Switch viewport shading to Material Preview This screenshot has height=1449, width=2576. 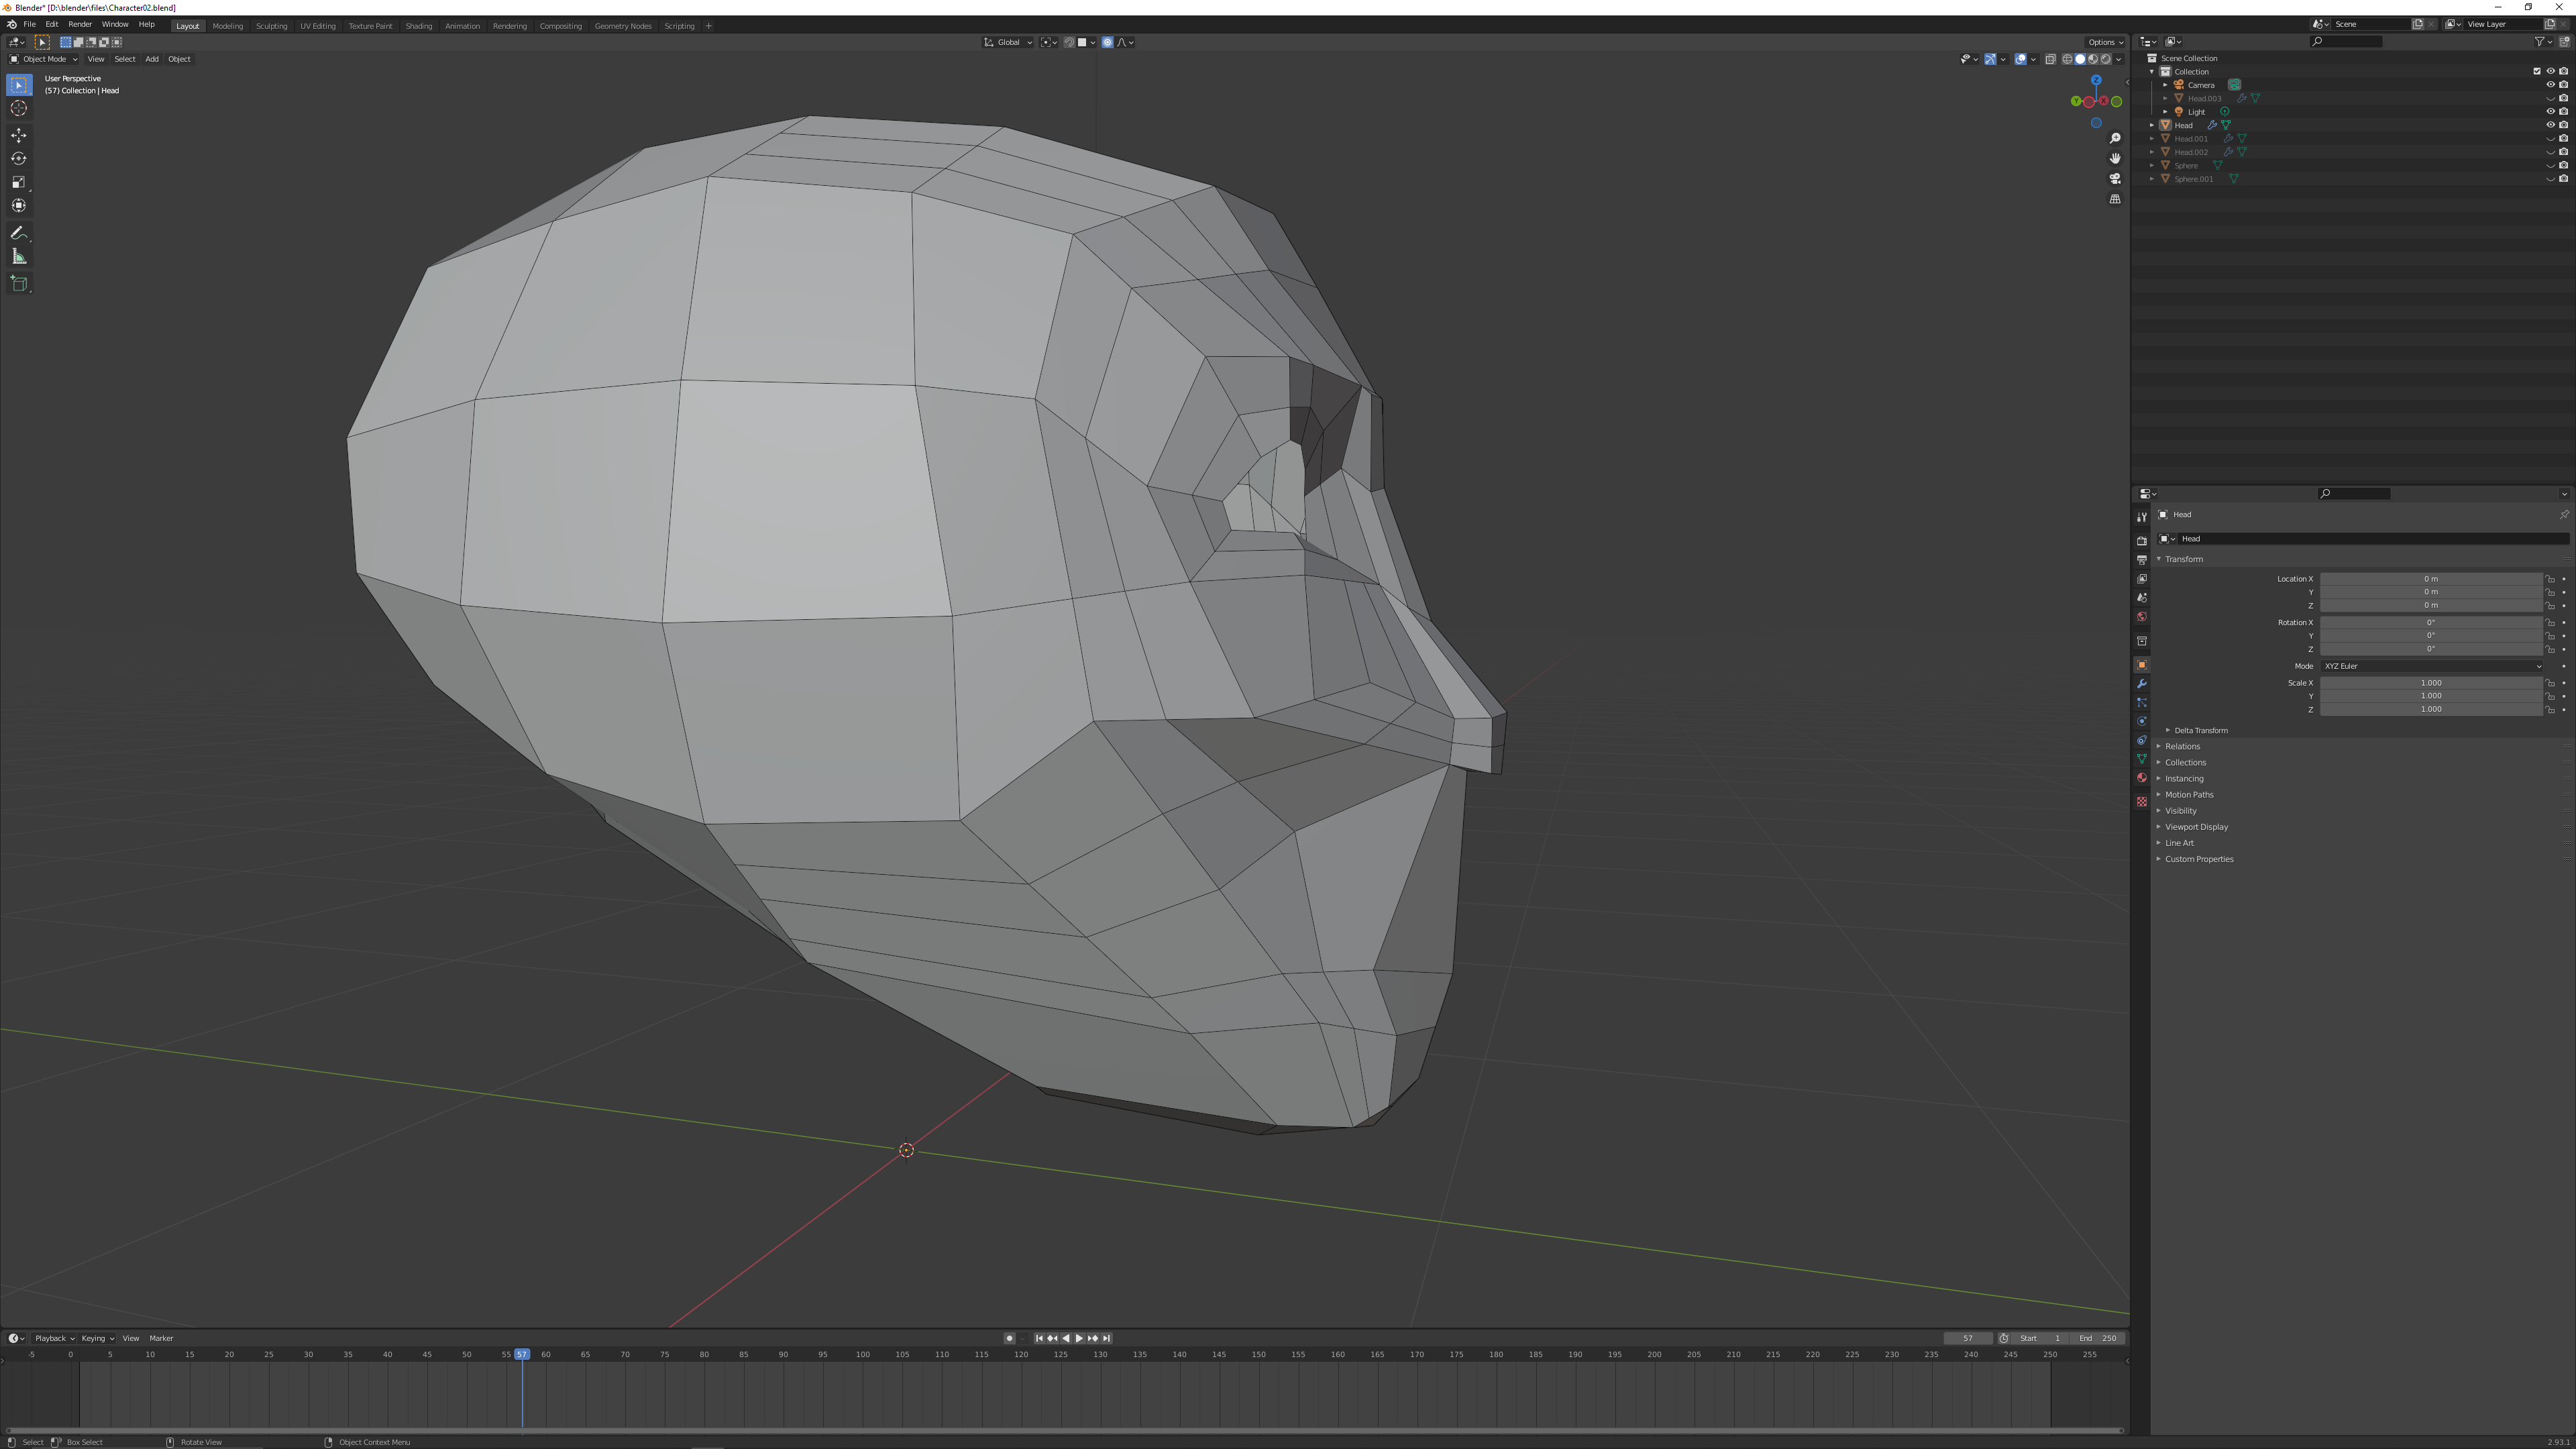tap(2093, 59)
